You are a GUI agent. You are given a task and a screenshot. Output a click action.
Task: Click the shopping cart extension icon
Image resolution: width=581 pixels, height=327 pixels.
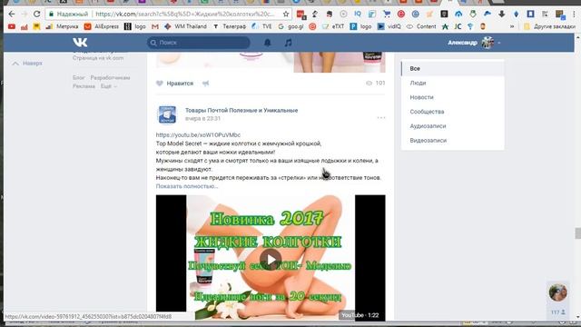(x=387, y=15)
